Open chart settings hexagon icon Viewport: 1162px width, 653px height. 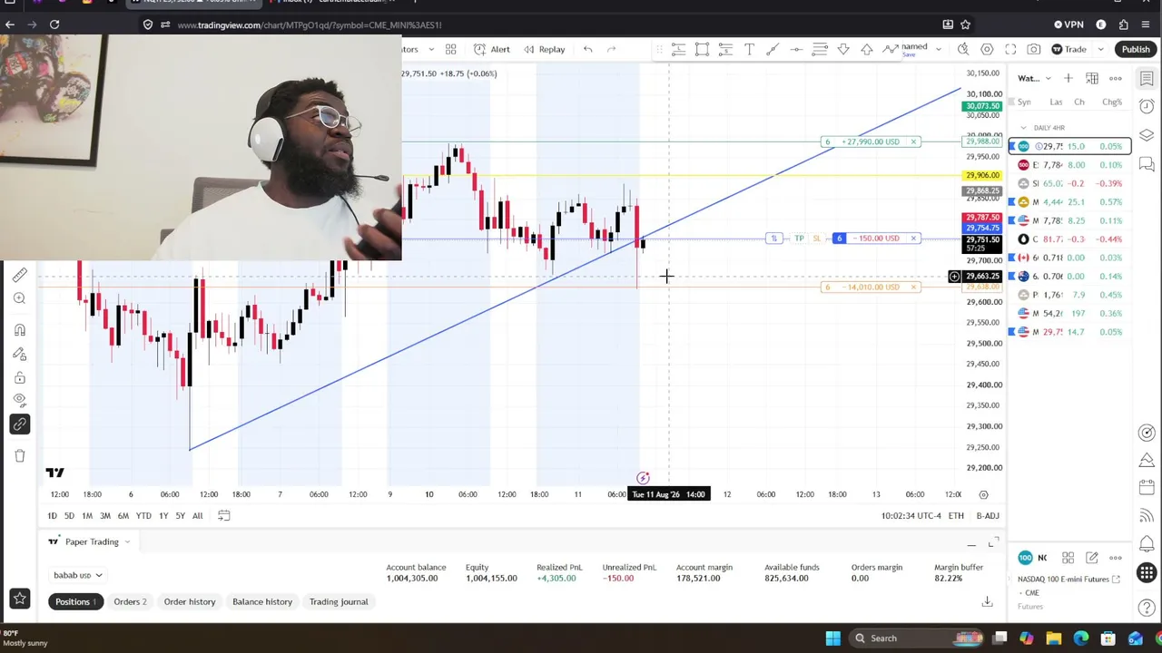pos(987,49)
